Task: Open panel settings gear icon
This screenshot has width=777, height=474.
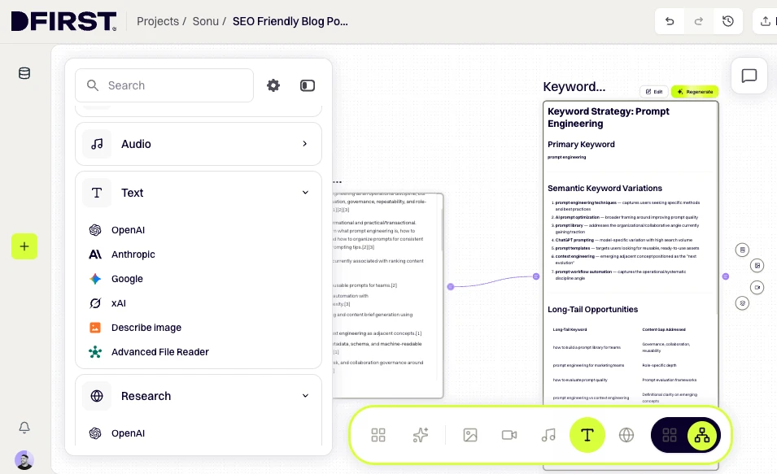Action: (273, 85)
